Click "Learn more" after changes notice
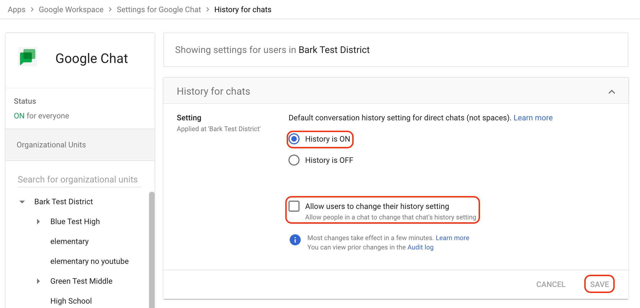This screenshot has height=308, width=640. [452, 238]
